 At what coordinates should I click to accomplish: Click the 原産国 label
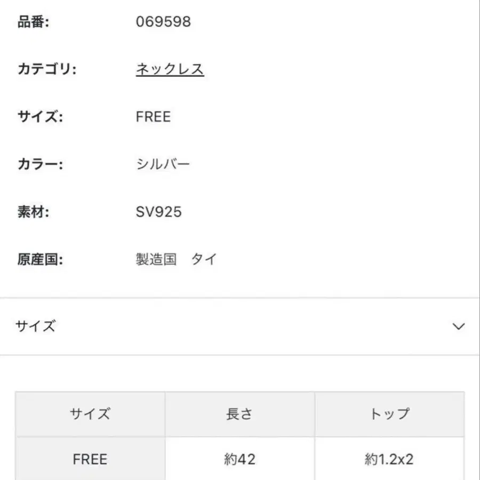click(x=40, y=260)
